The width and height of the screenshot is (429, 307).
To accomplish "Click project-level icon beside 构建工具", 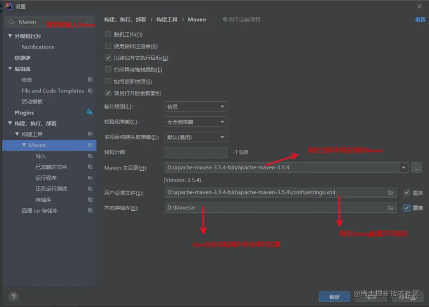I will (x=90, y=134).
